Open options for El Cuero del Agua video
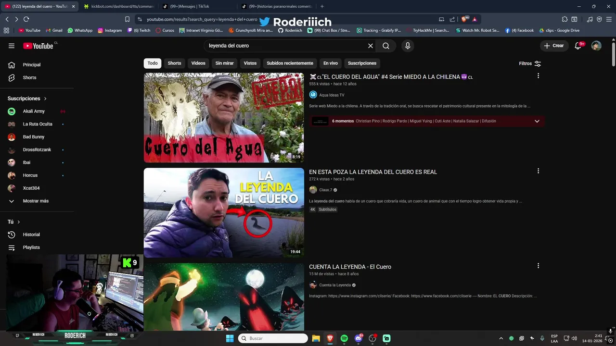This screenshot has width=616, height=346. click(538, 76)
